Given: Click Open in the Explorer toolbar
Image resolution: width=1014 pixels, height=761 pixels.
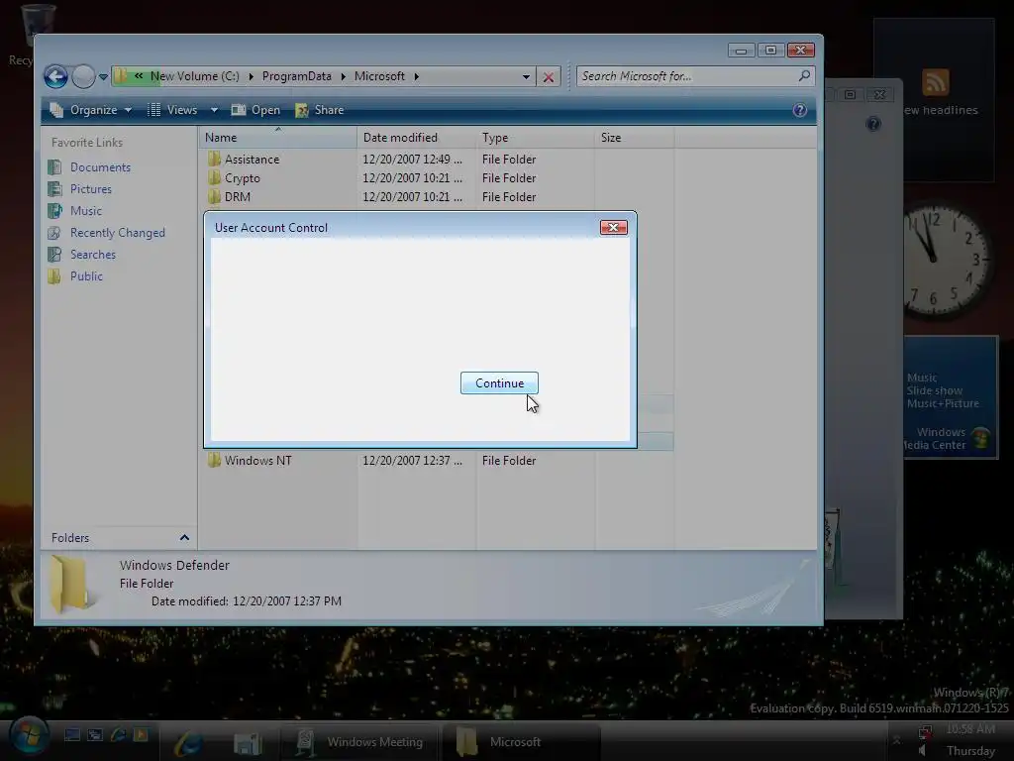Looking at the screenshot, I should (x=256, y=110).
